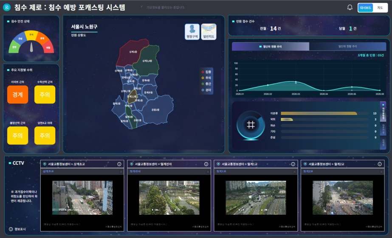Click the 파손 row label
Viewport: 392px width, 238px height.
pos(273,126)
